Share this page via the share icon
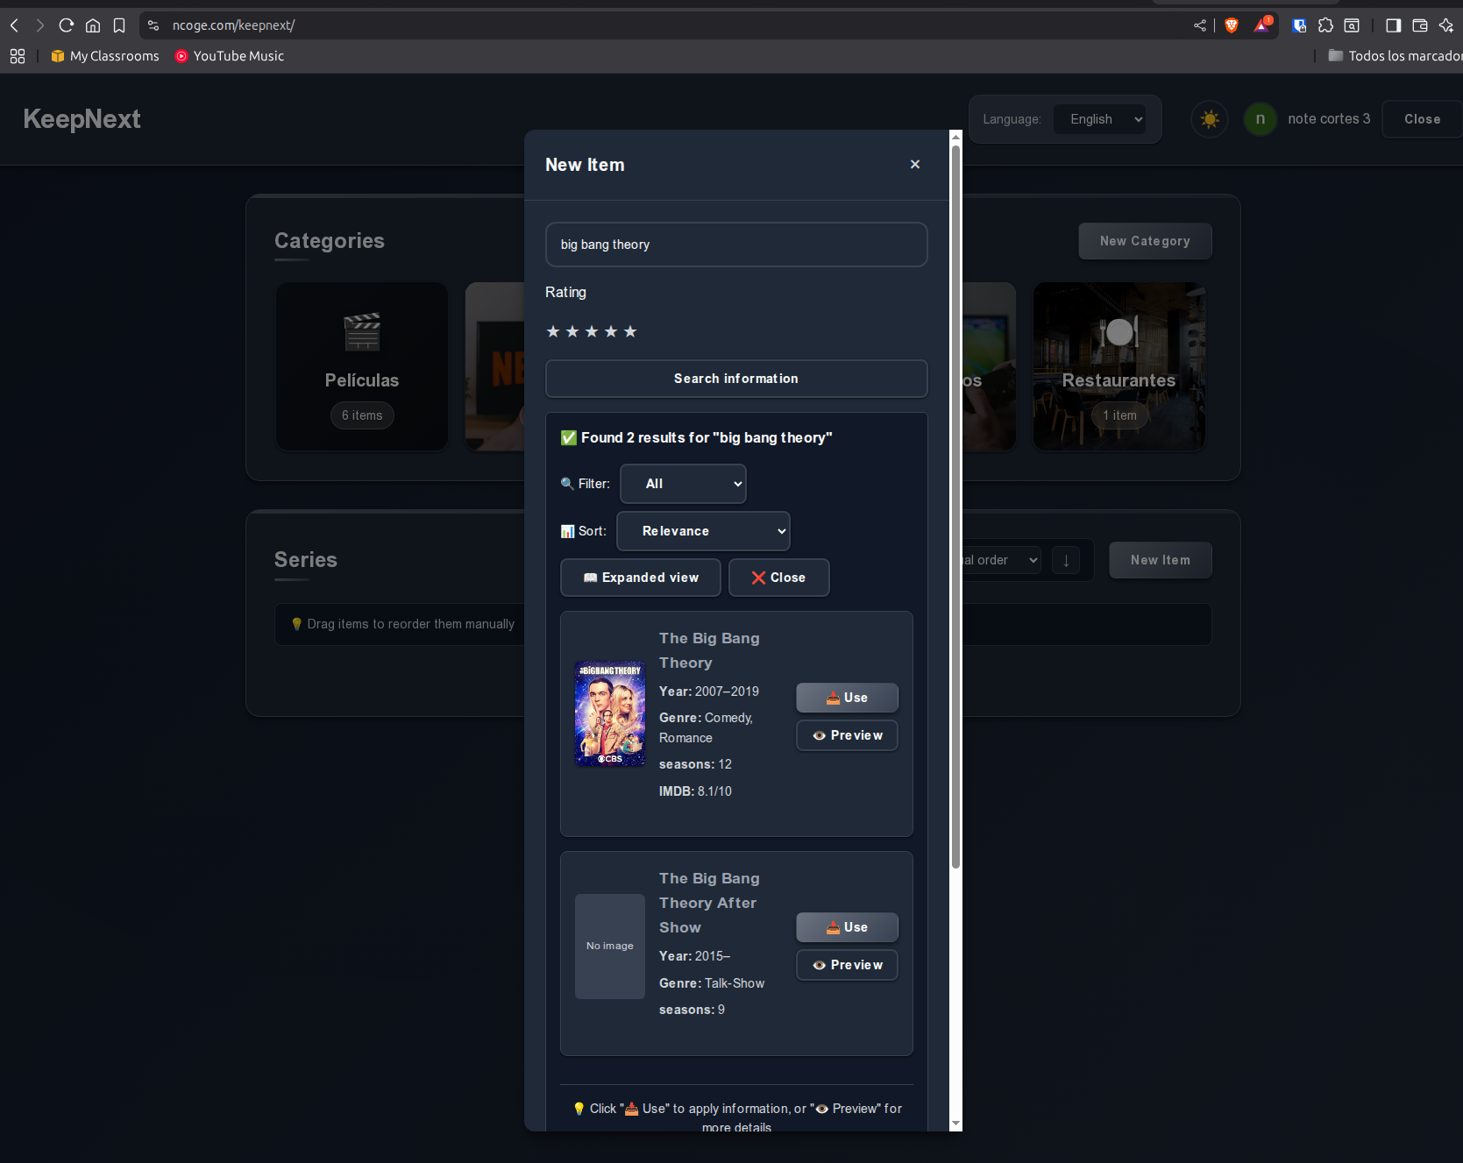Screen dimensions: 1463x1163 [1200, 25]
